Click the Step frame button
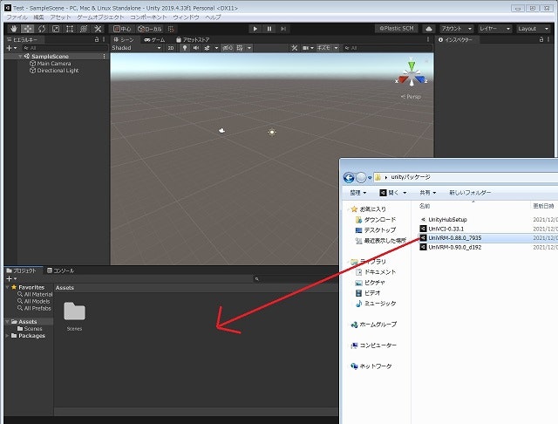This screenshot has width=558, height=424. pyautogui.click(x=282, y=29)
